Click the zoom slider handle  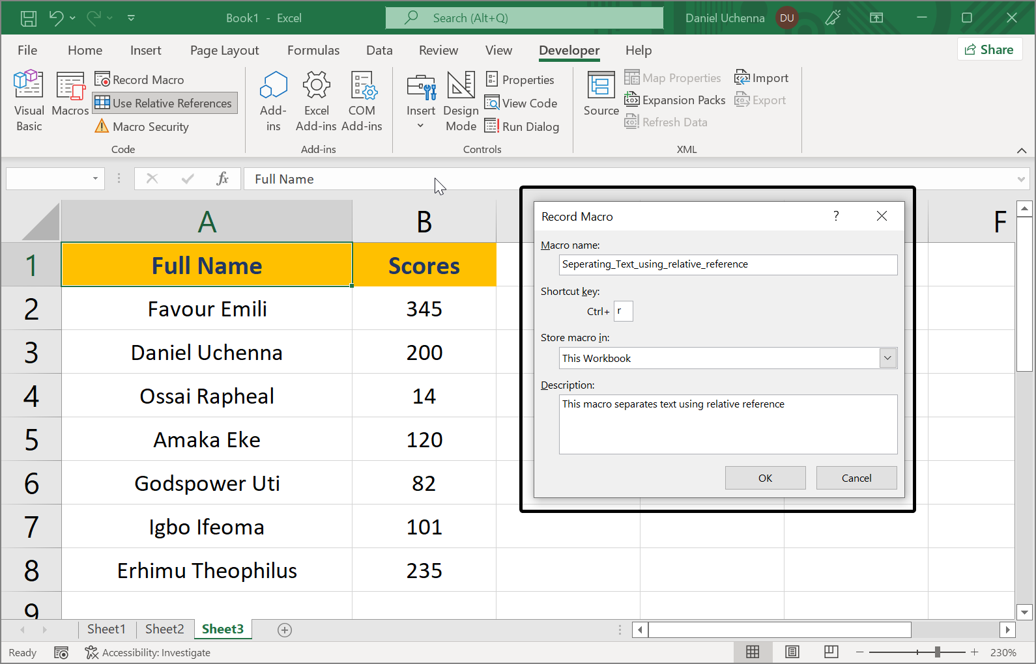coord(937,652)
